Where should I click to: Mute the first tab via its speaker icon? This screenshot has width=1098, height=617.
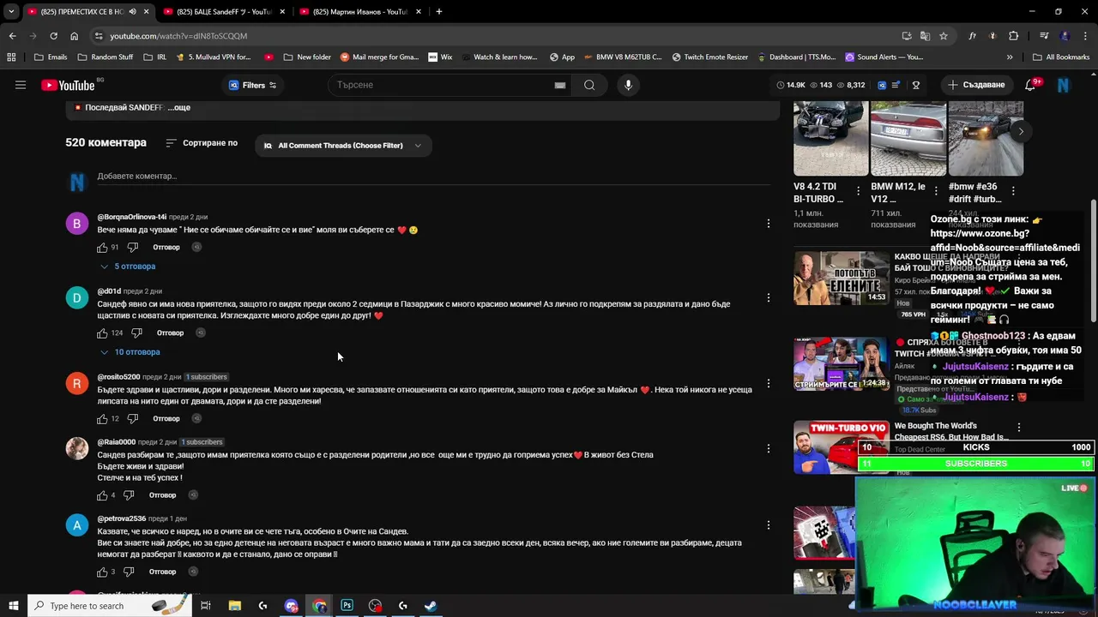[x=132, y=12]
